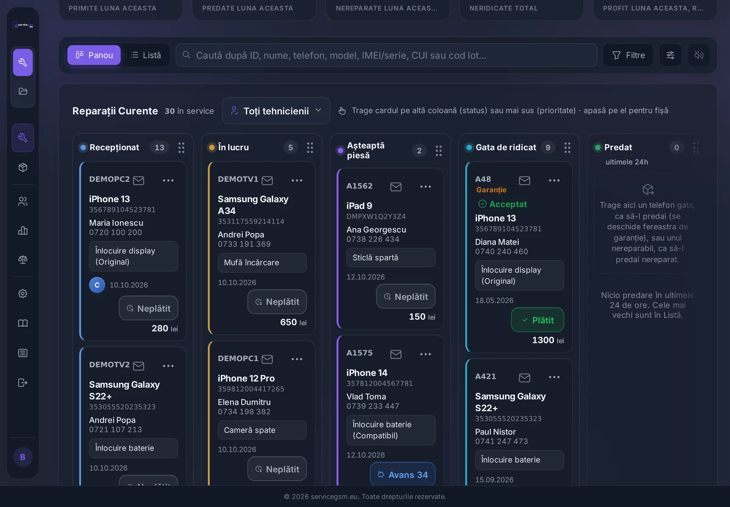Switch to the Listă list view

(146, 55)
